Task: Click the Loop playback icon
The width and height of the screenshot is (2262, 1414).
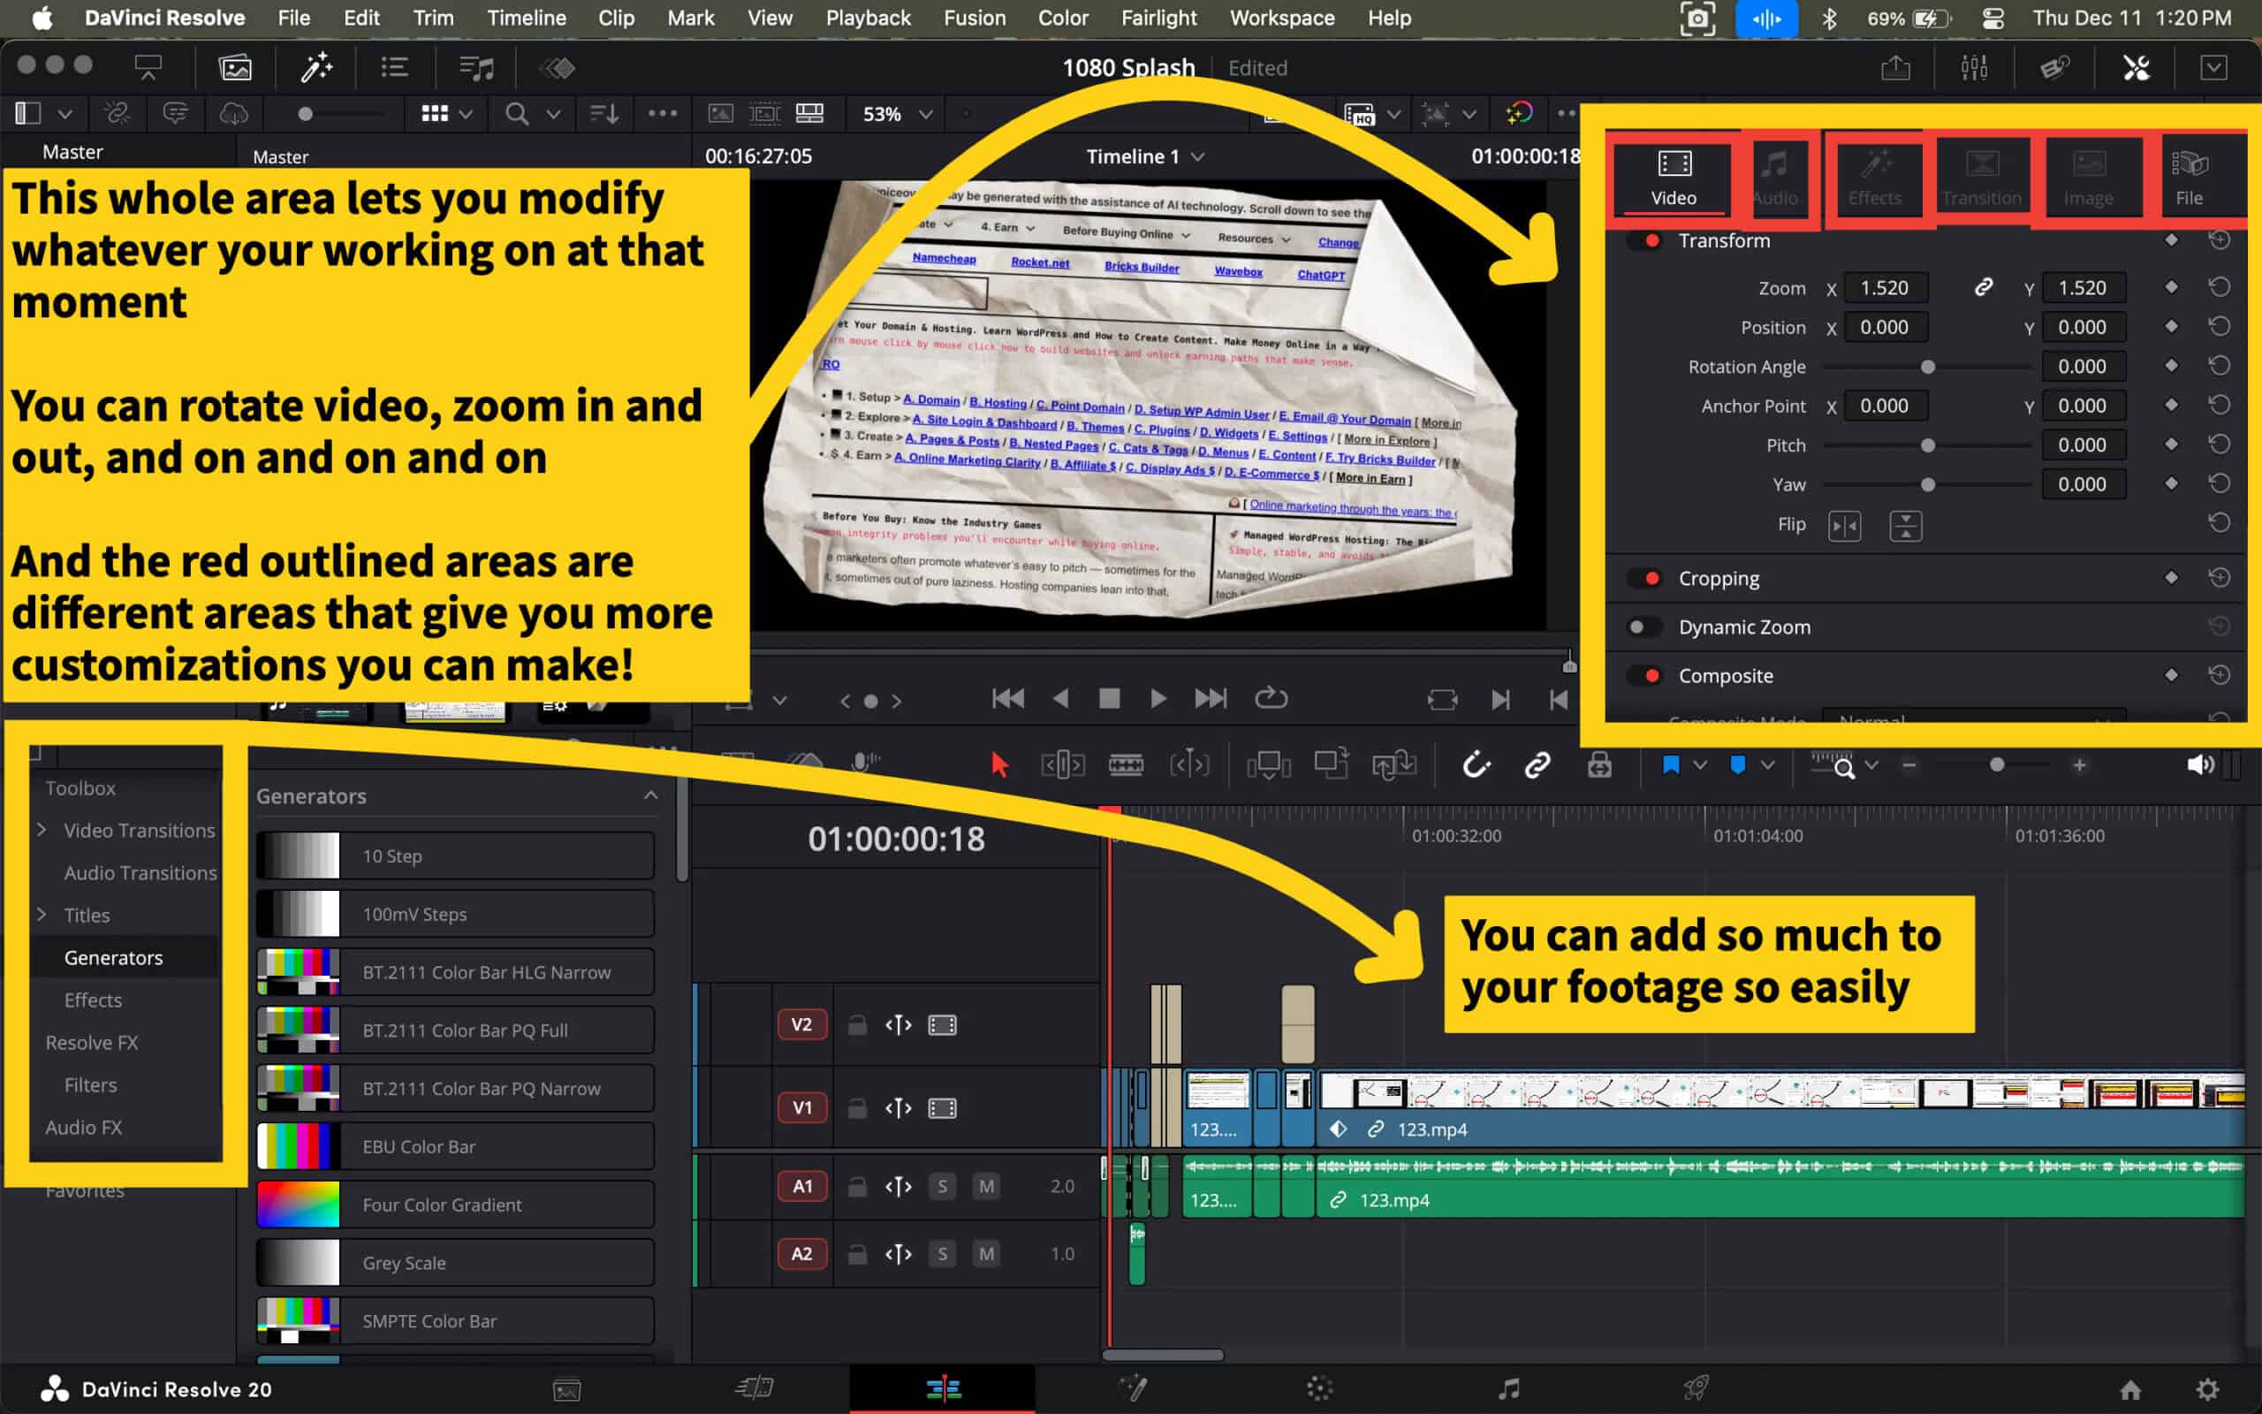Action: coord(1271,698)
